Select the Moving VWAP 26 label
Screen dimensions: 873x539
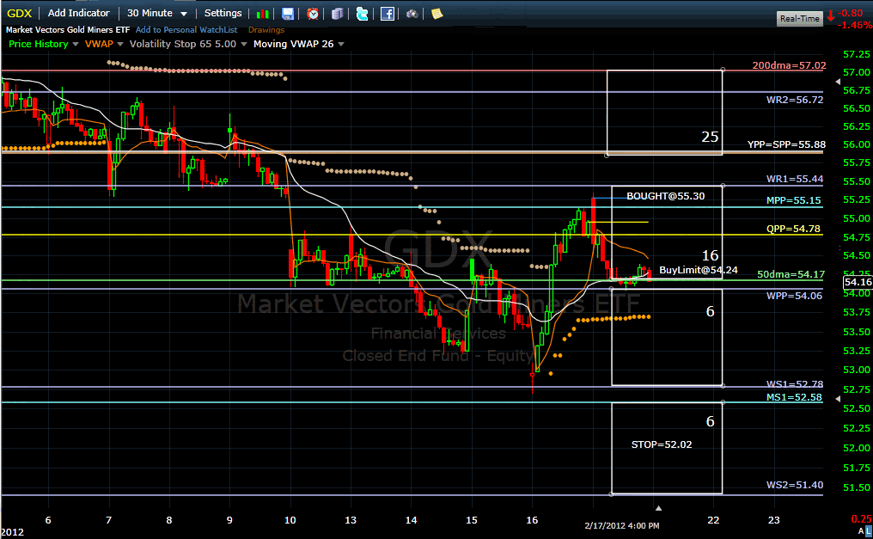coord(293,44)
